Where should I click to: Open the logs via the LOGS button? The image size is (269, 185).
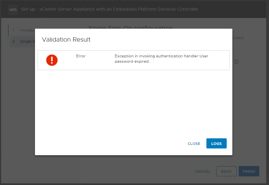216,143
